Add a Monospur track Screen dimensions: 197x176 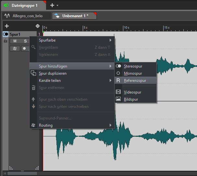tap(133, 73)
